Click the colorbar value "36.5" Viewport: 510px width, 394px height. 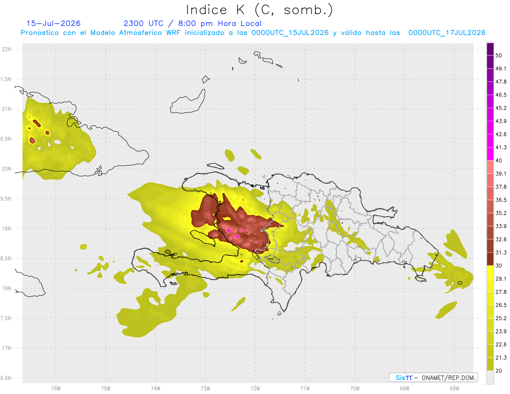tap(501, 200)
